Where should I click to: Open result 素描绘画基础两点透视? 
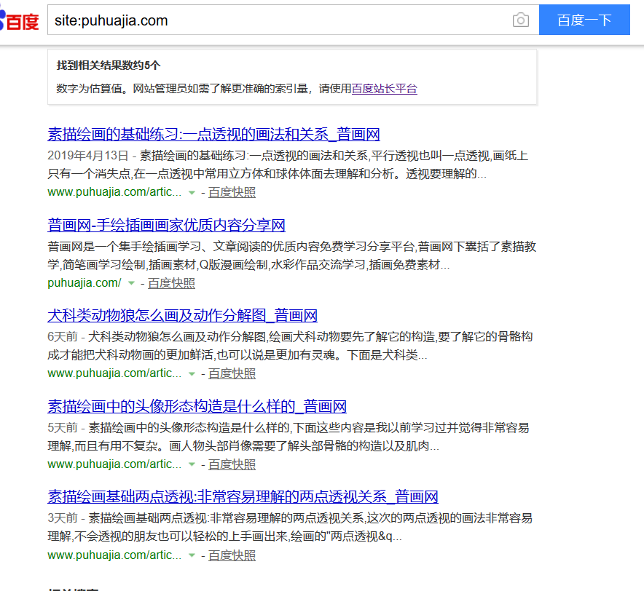point(243,496)
